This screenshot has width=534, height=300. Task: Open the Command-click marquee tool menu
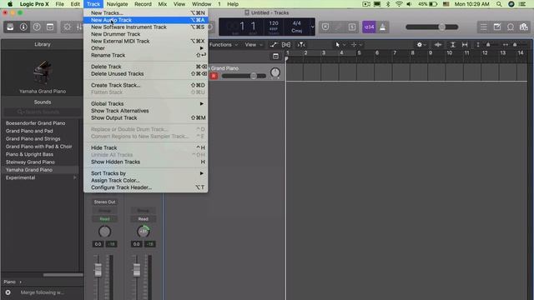coord(356,44)
